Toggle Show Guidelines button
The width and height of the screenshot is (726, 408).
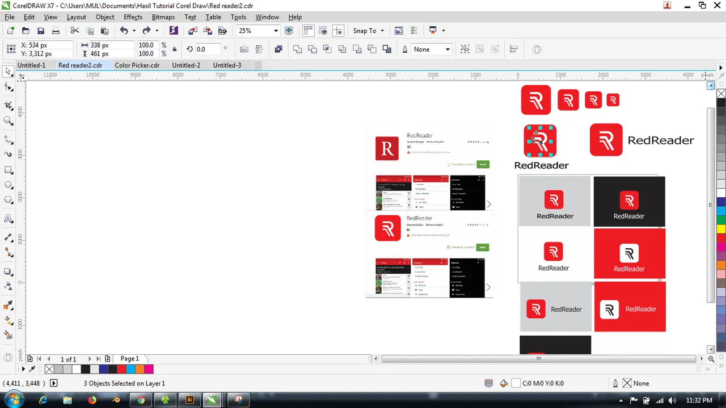(x=338, y=31)
